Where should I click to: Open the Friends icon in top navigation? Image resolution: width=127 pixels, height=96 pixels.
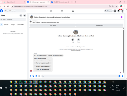coord(62,11)
